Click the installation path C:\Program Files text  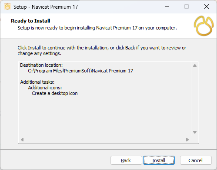pyautogui.click(x=80, y=71)
